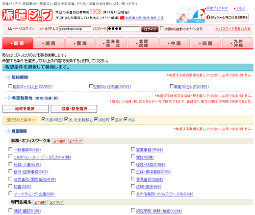255x215 pixels.
Task: Open the ヘルプ link
Action: (x=240, y=8)
